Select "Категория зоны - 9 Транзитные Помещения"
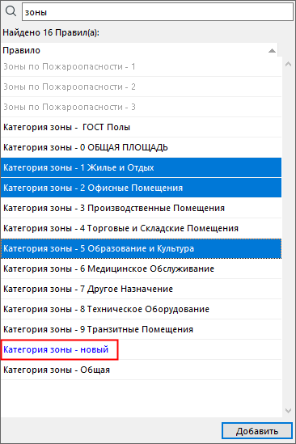This screenshot has height=444, width=296. [141, 329]
